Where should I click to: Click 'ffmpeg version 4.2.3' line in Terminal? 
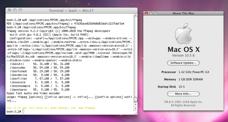pyautogui.click(x=59, y=31)
